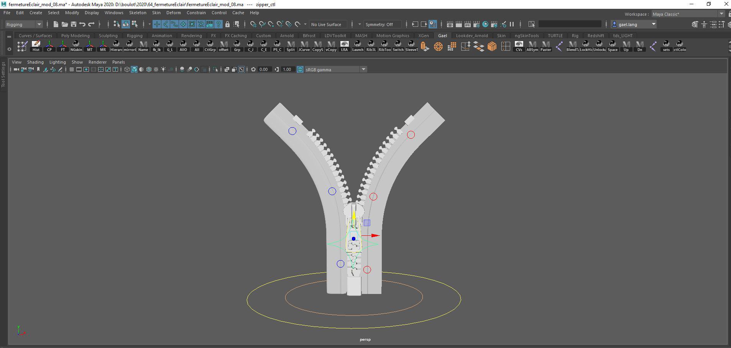Click the NGskin shelf button

pos(76,46)
